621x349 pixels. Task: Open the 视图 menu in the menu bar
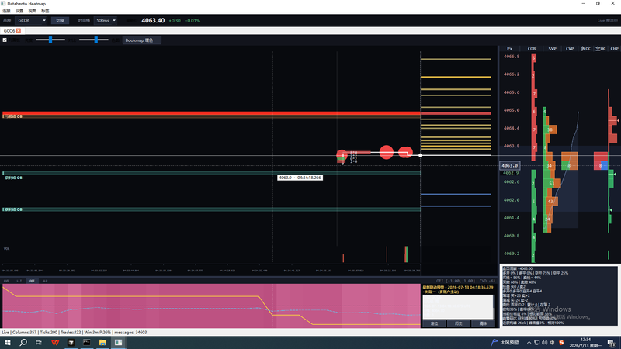pyautogui.click(x=33, y=11)
